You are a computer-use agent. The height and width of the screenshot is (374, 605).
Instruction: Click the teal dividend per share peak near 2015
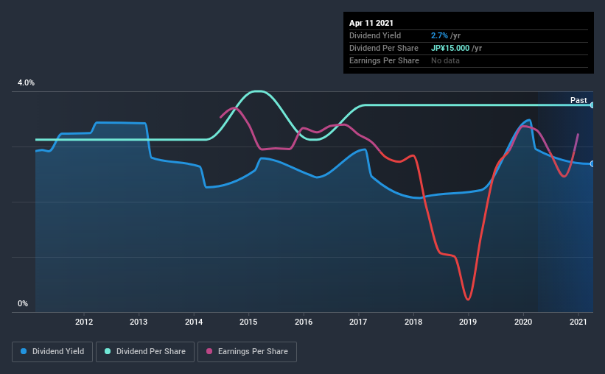point(258,91)
